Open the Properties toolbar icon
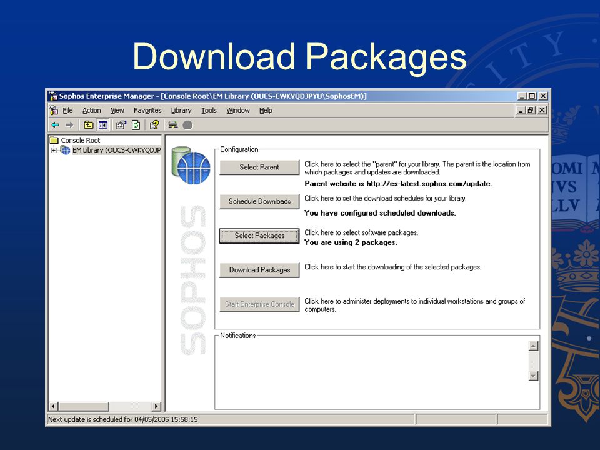The image size is (600, 450). tap(121, 125)
